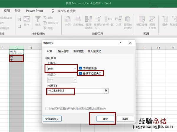Click the Filter (筛选) funnel icon
Viewport: 177px width, 132px height.
point(38,20)
